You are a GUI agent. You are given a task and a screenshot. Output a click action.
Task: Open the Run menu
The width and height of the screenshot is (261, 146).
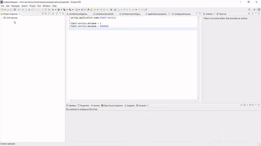tap(39, 6)
